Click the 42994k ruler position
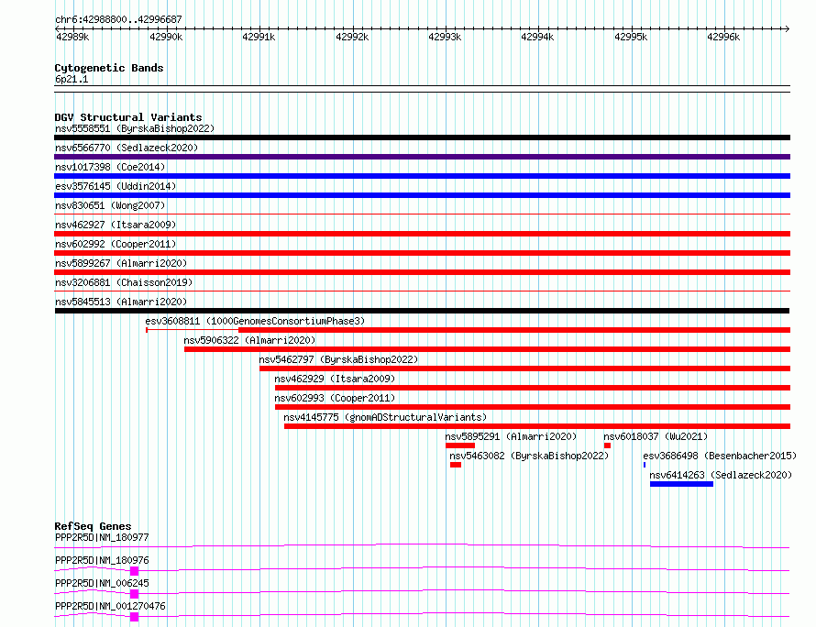 click(x=537, y=37)
